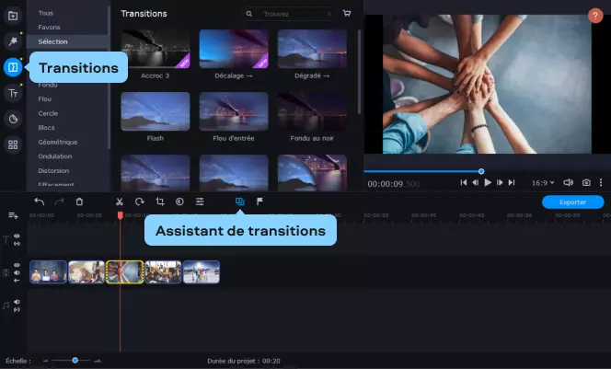The height and width of the screenshot is (369, 611).
Task: Step back one frame
Action: (475, 182)
